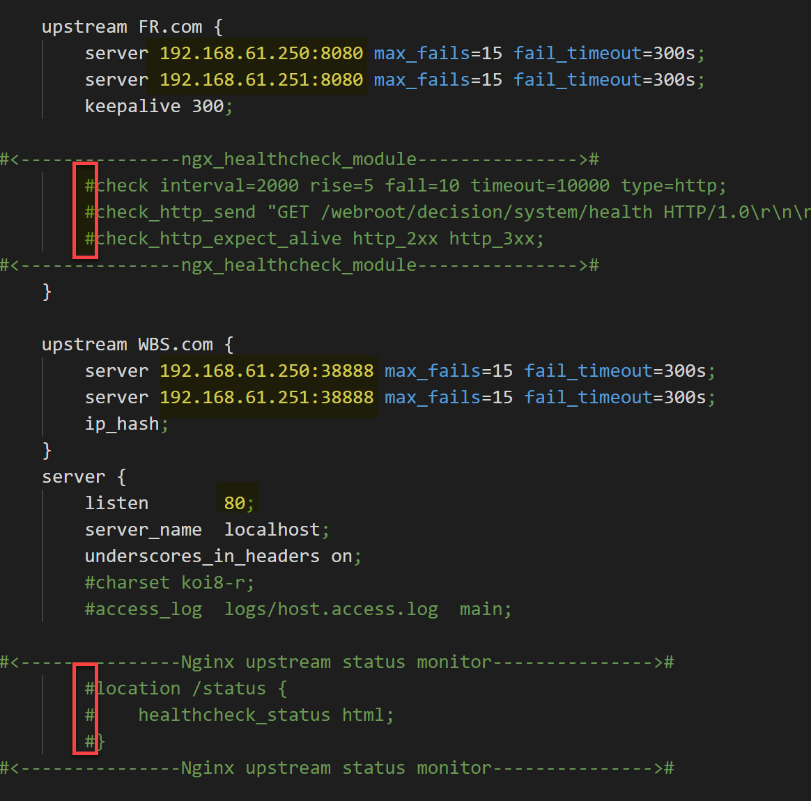Click the 'listen' keyword in server block
The width and height of the screenshot is (811, 801).
pos(116,504)
